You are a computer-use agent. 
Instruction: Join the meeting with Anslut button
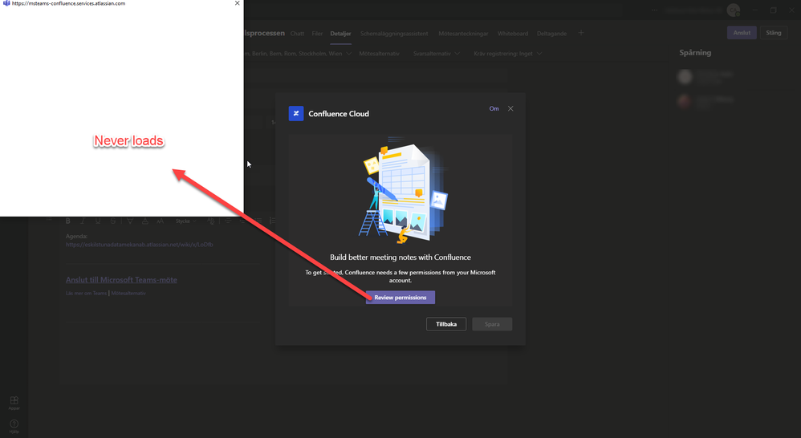pyautogui.click(x=742, y=33)
